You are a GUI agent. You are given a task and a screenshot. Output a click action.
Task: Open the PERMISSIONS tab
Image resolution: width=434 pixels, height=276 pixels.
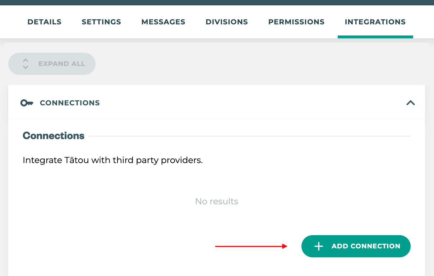(x=296, y=22)
